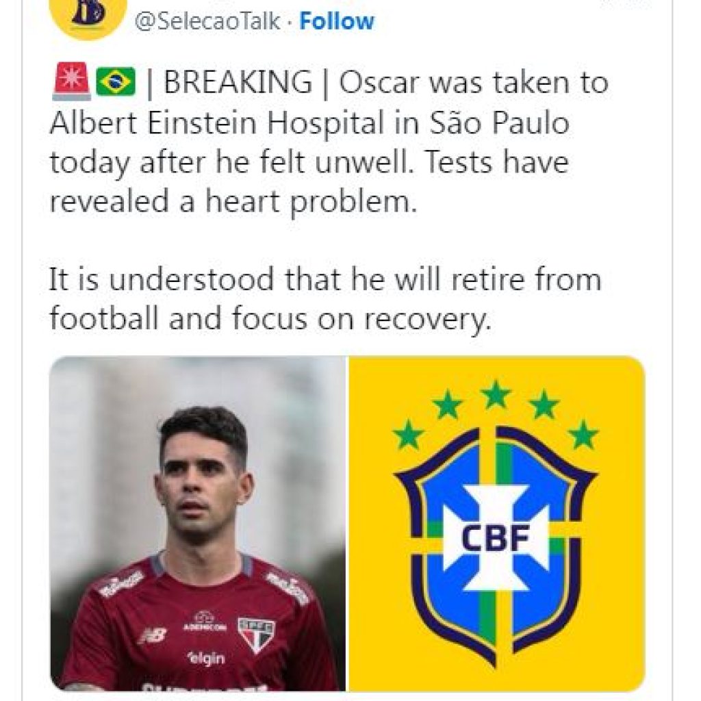Click the word BREAKING in the tweet

237,83
